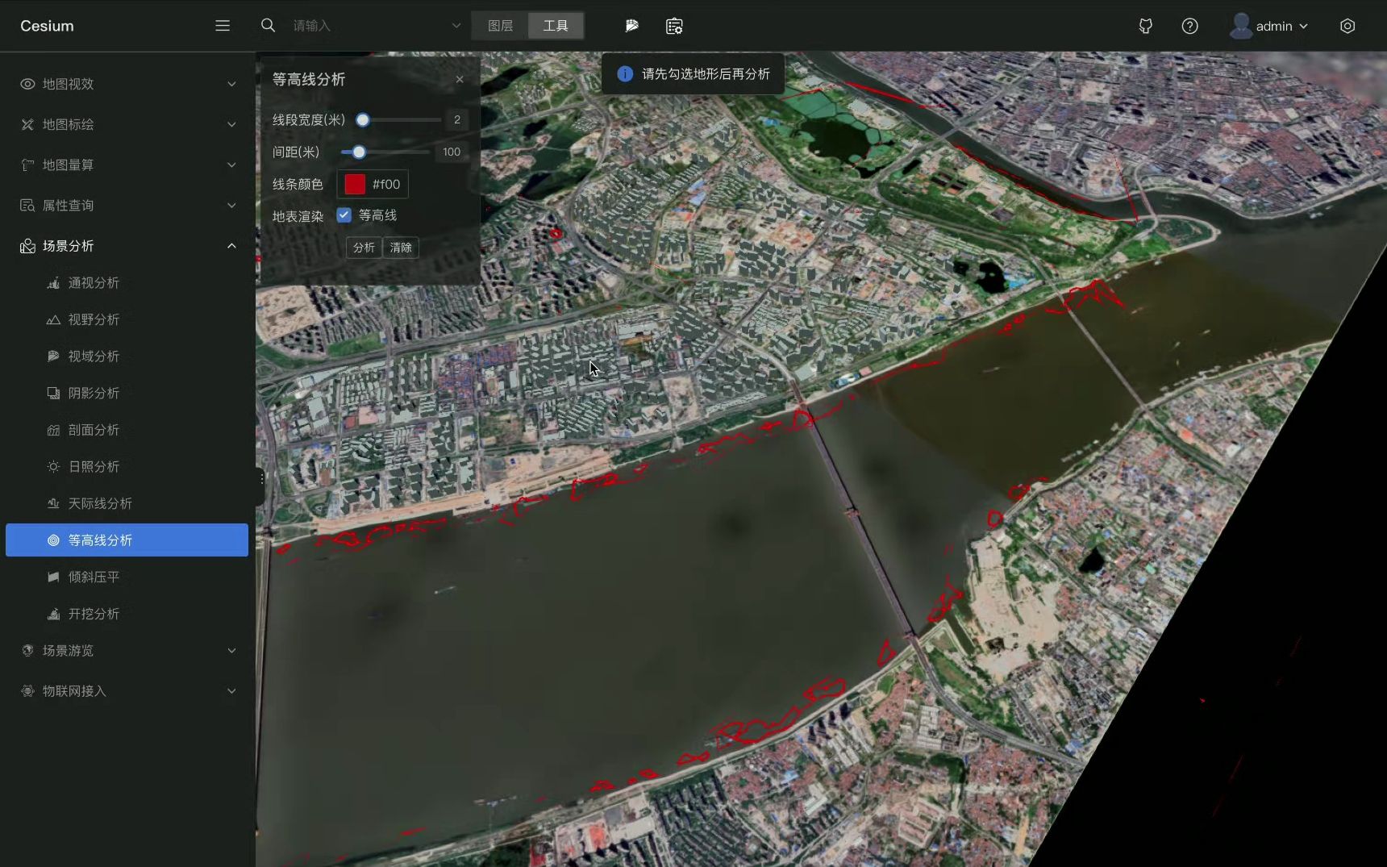This screenshot has height=867, width=1387.
Task: Click the 间距 value box showing 100
Action: click(452, 152)
